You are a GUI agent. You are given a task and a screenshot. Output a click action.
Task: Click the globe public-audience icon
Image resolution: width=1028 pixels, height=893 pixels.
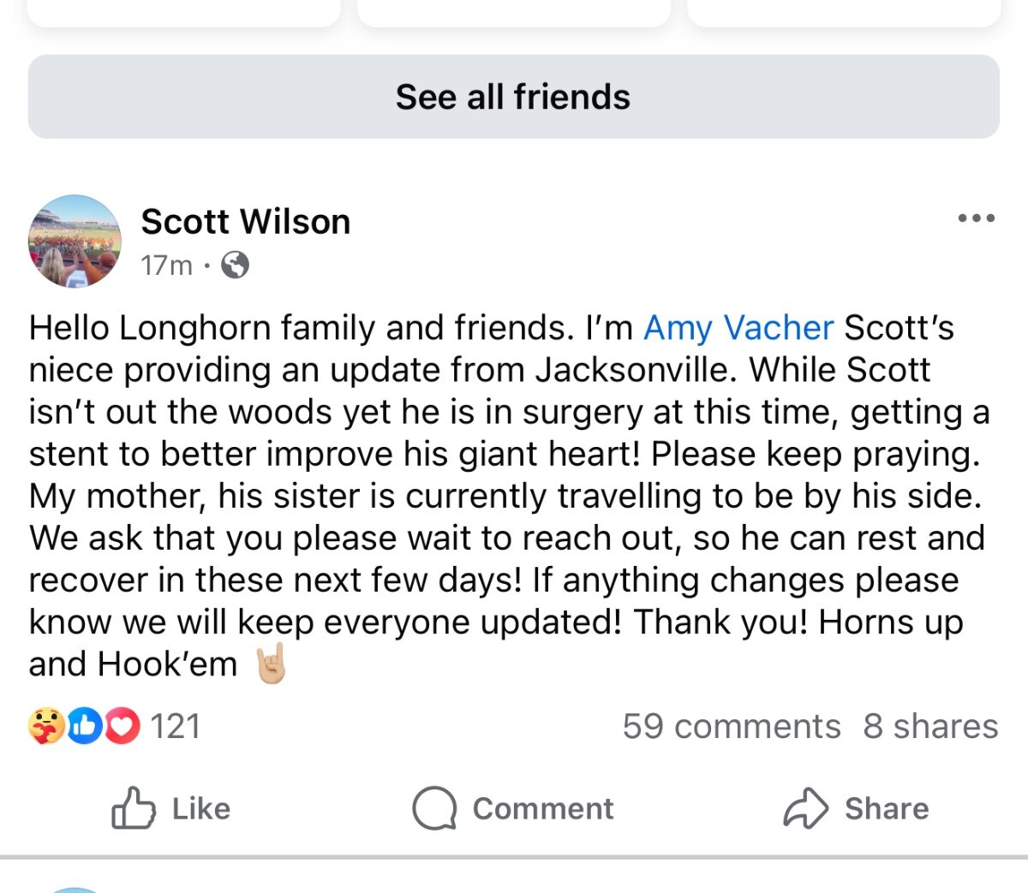pyautogui.click(x=236, y=265)
